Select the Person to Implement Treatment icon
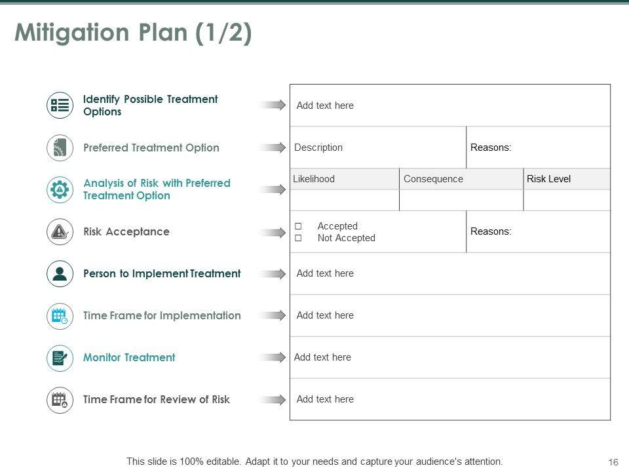Viewport: 629px width, 472px height. click(x=60, y=273)
